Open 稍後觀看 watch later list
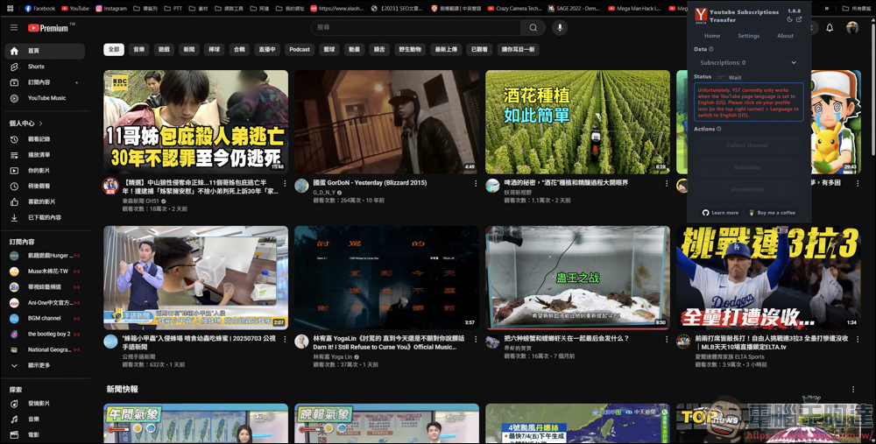Screen dimensions: 876x444 coord(45,186)
